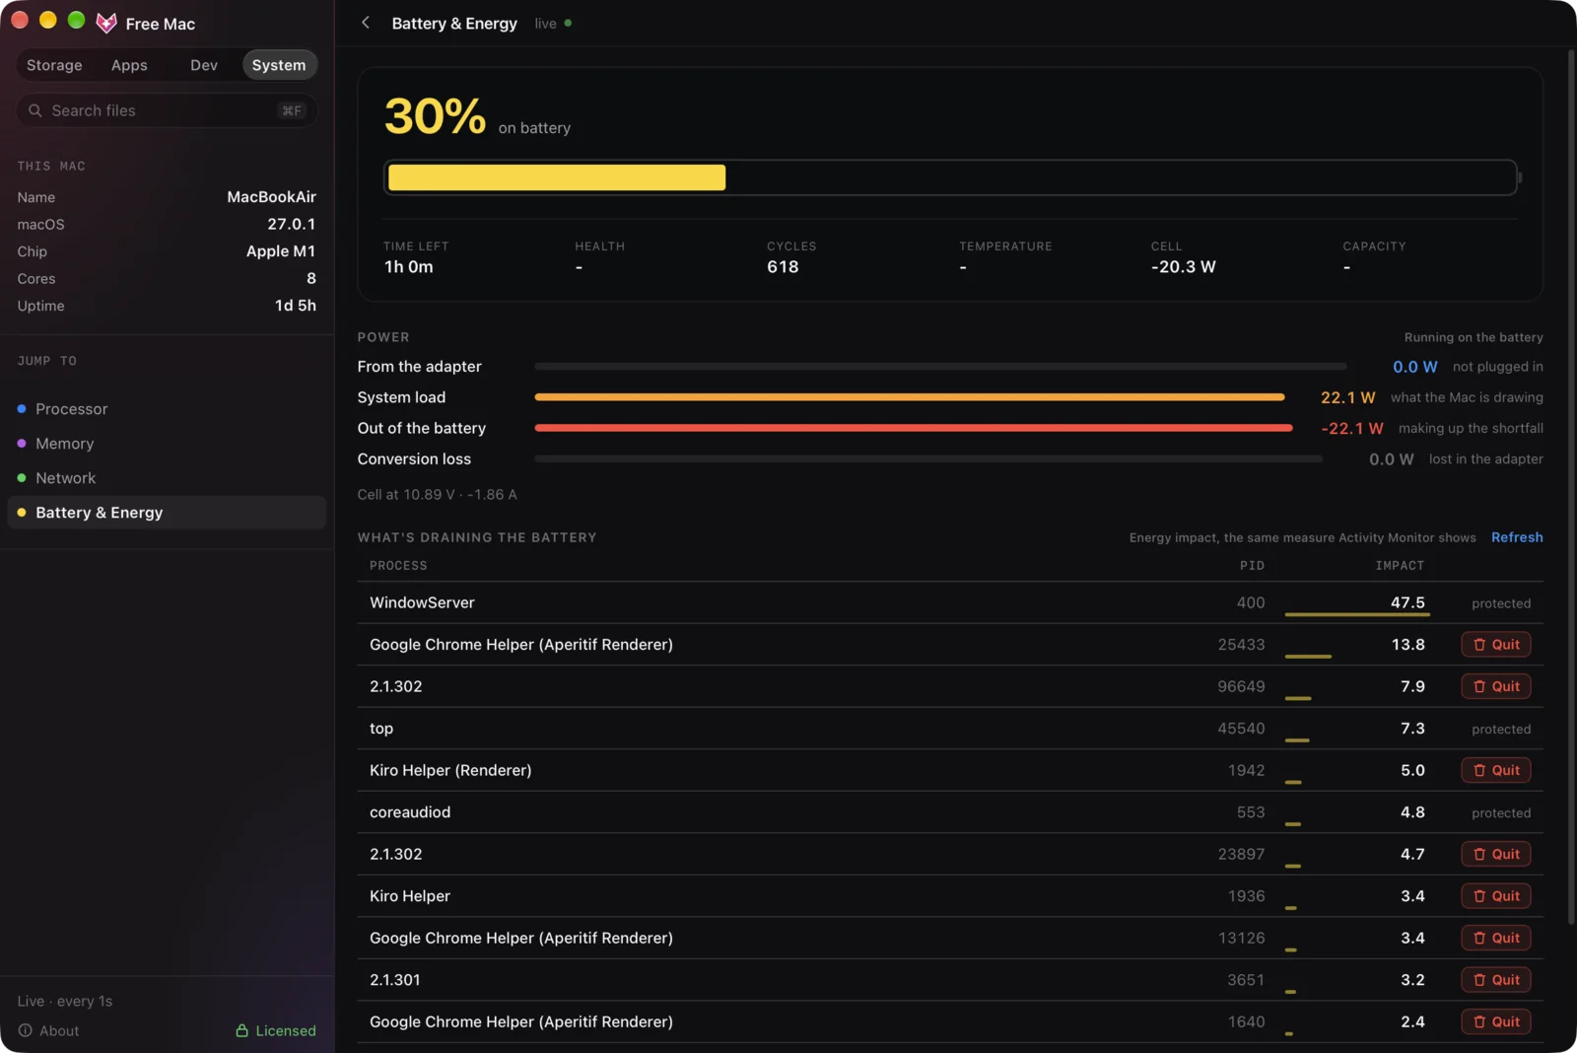Select the top process row

(950, 729)
